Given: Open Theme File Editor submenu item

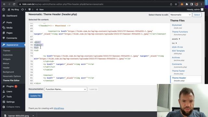Looking at the screenshot, I should [11, 81].
